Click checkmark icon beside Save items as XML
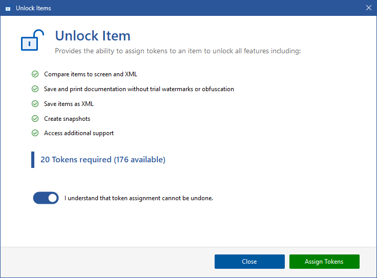 coord(35,104)
